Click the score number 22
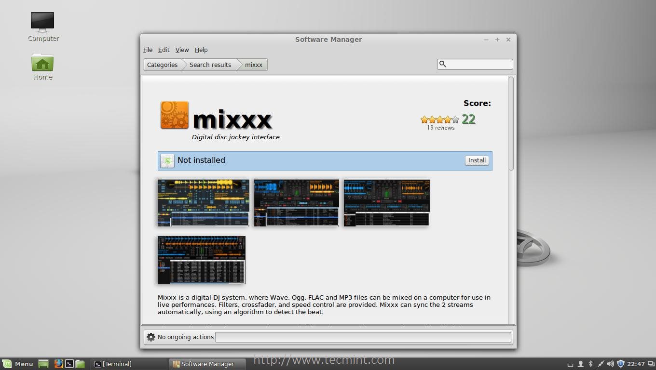This screenshot has width=656, height=370. click(x=468, y=119)
